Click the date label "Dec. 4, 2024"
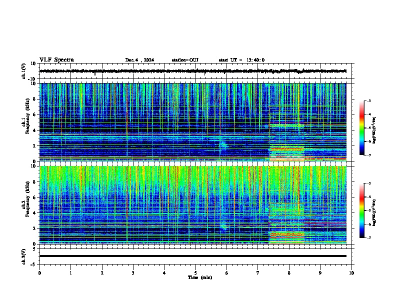The image size is (396, 306). click(139, 60)
